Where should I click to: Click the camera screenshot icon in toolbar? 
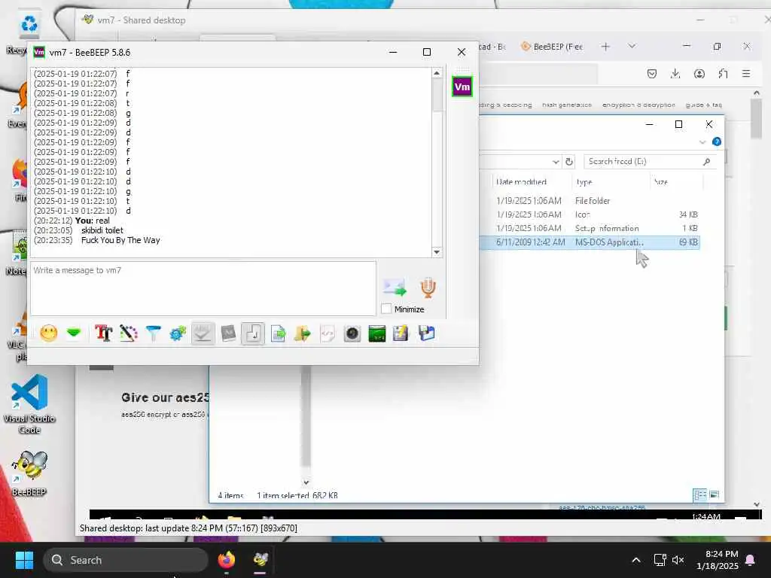pyautogui.click(x=352, y=333)
